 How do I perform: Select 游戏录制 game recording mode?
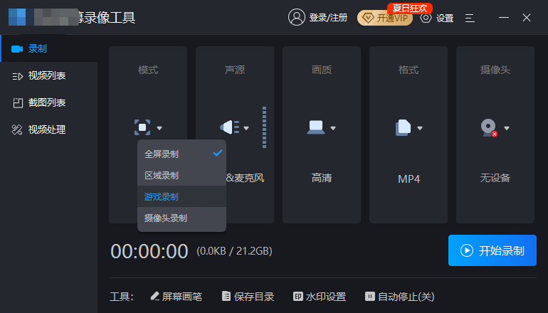tap(181, 196)
